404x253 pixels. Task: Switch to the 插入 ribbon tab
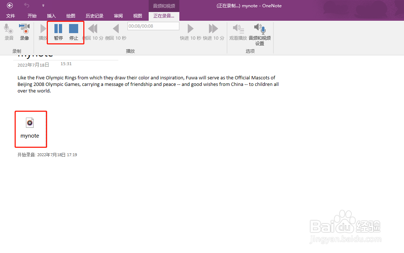51,16
